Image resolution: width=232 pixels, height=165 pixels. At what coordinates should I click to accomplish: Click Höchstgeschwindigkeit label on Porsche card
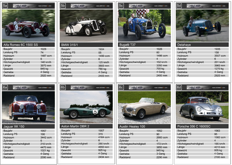click(x=190, y=144)
